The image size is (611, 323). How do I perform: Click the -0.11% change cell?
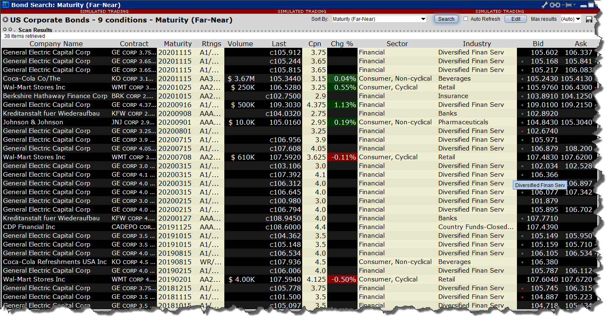342,157
